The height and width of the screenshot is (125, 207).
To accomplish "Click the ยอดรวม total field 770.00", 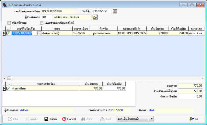I will [x=190, y=86].
